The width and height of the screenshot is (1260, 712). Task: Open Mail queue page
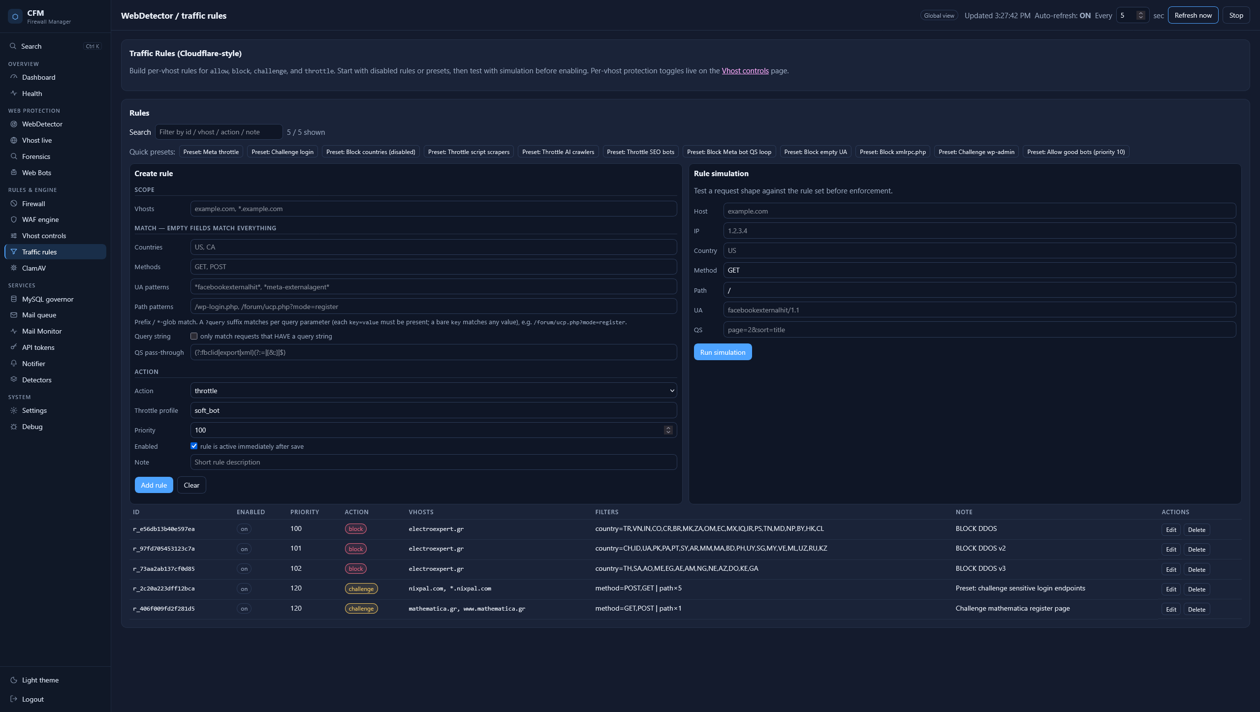click(x=55, y=315)
